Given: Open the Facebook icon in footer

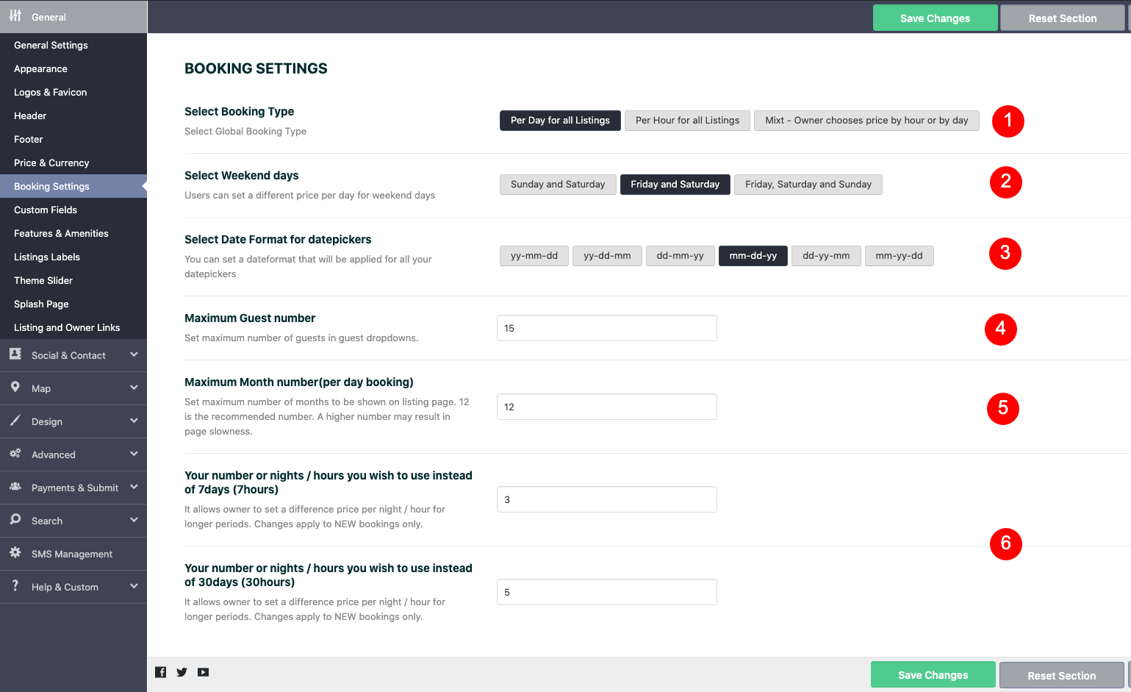Looking at the screenshot, I should tap(160, 671).
